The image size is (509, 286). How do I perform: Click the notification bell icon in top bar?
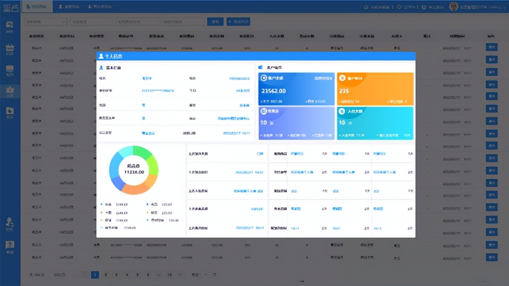click(x=399, y=7)
